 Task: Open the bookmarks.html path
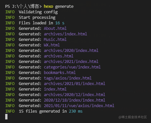(x=60, y=73)
